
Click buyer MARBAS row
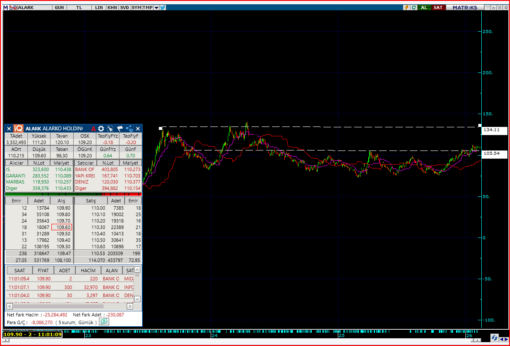[x=39, y=182]
